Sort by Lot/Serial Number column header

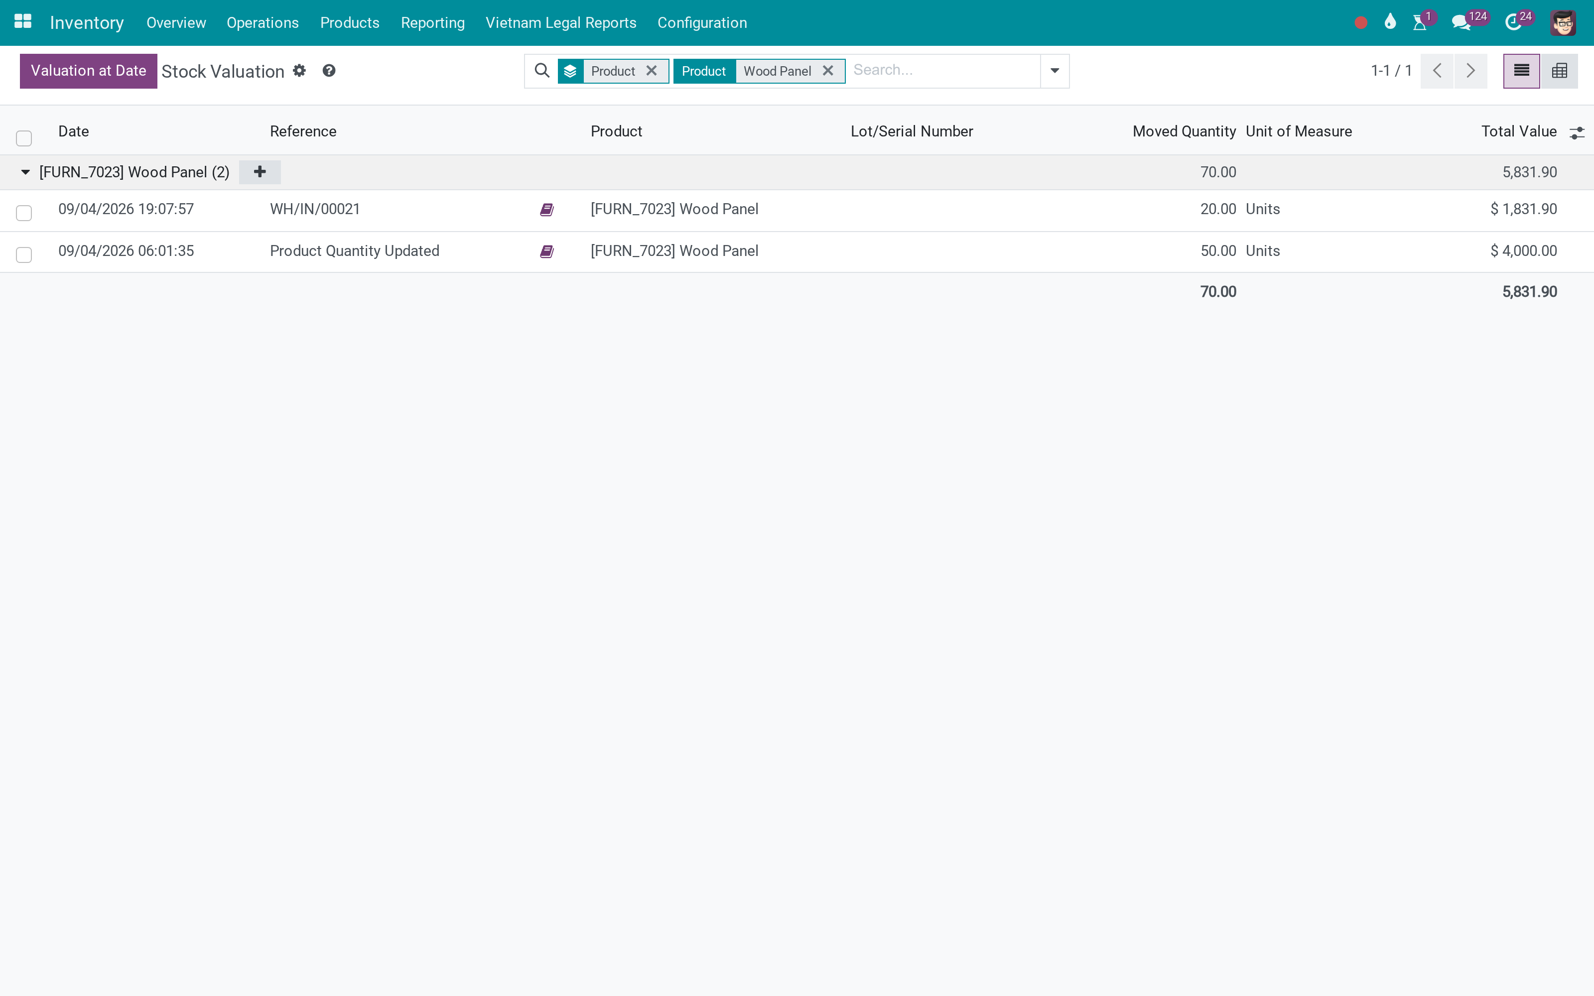(x=912, y=131)
